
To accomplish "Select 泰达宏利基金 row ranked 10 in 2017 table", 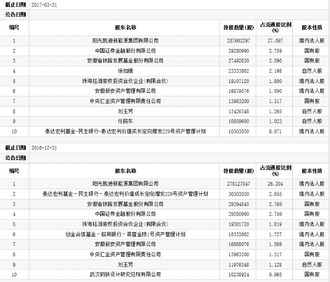I will tap(125, 131).
